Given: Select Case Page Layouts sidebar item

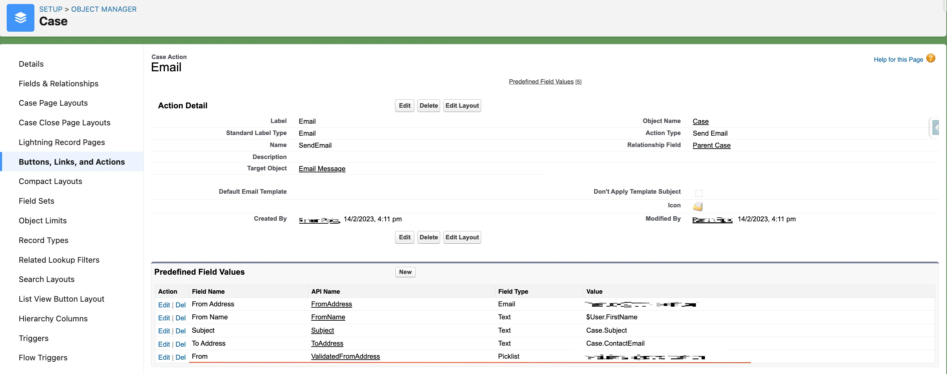Looking at the screenshot, I should tap(53, 103).
